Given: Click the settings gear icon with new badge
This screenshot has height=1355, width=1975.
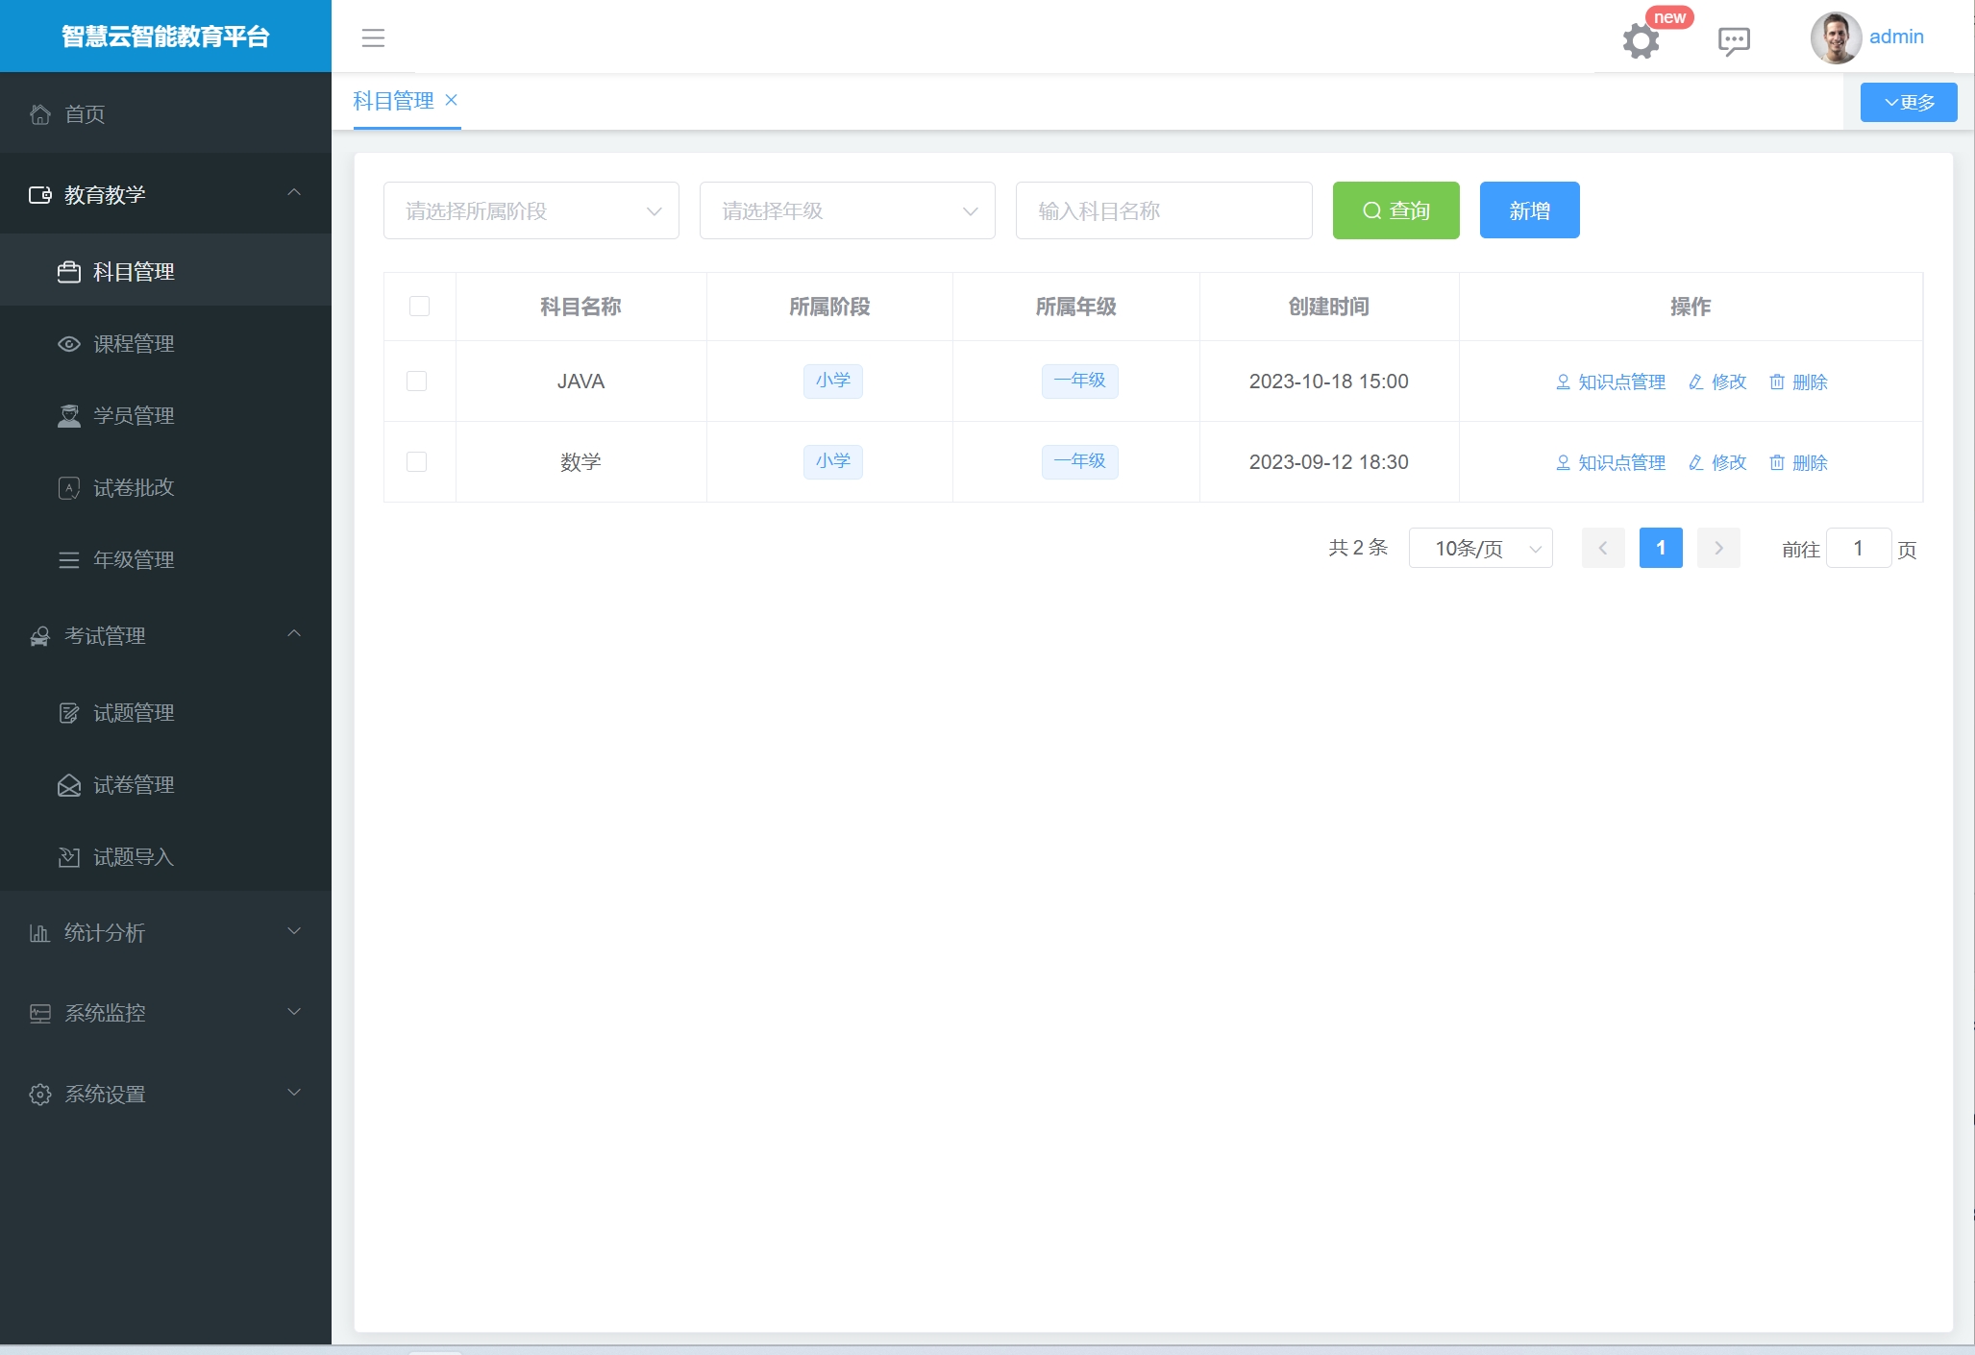Looking at the screenshot, I should coord(1641,40).
